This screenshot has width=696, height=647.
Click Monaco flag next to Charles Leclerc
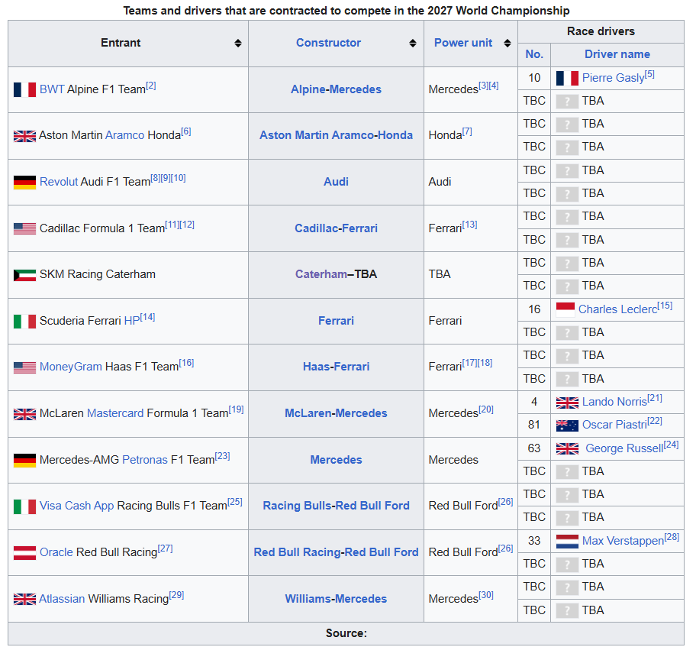565,309
